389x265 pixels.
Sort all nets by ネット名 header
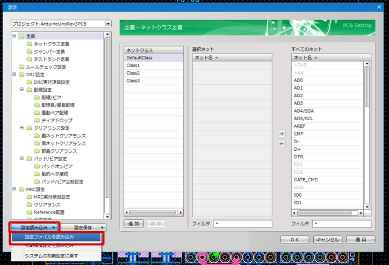[331, 57]
